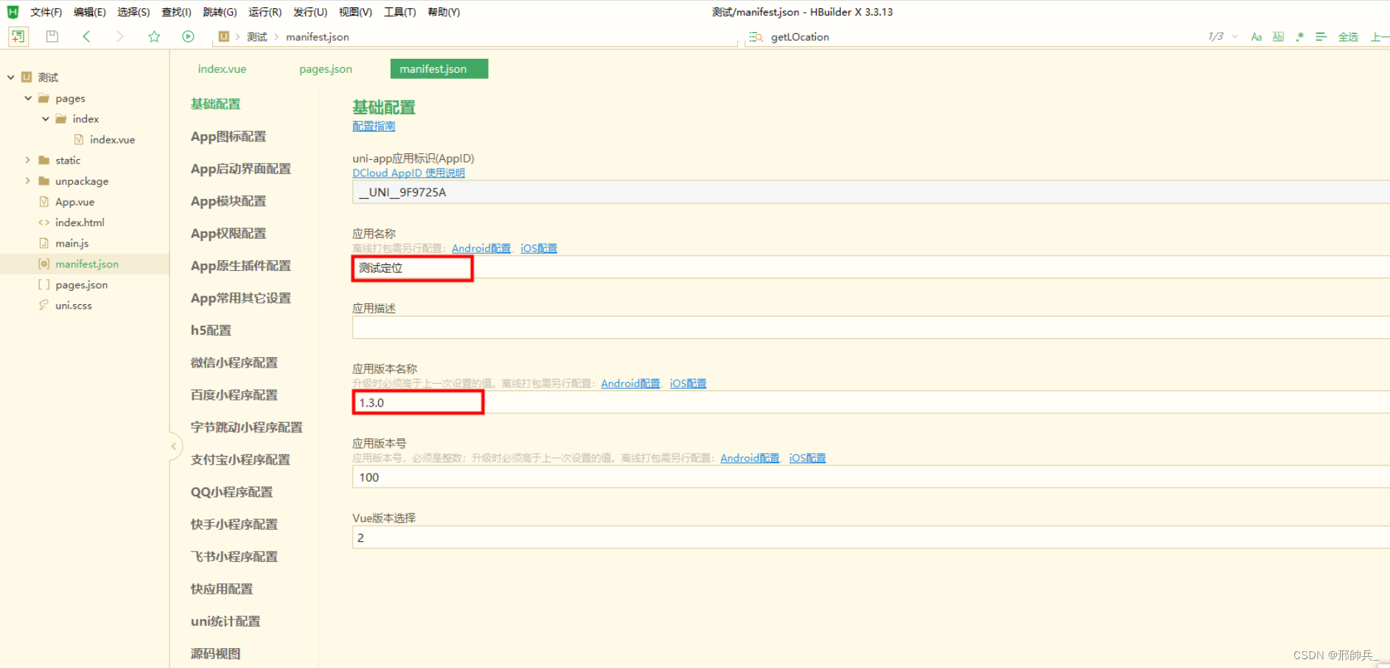Select 基础配置 in the manifest sidebar

point(215,104)
